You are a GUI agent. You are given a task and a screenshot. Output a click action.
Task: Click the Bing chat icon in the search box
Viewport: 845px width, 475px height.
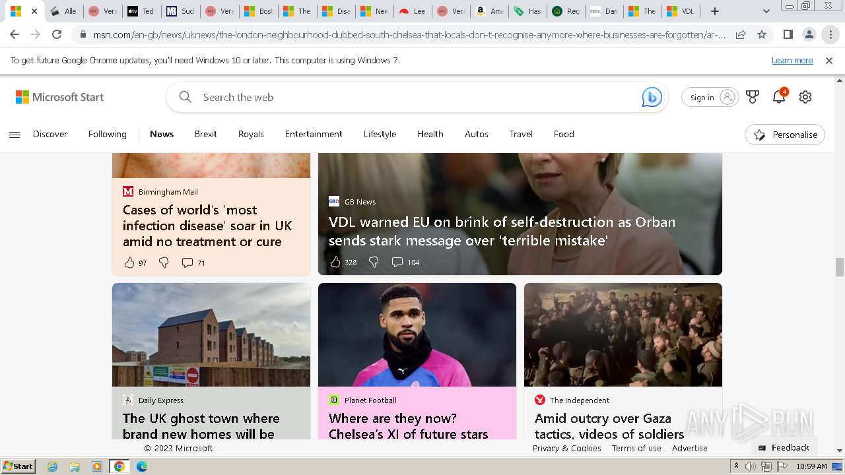click(652, 97)
